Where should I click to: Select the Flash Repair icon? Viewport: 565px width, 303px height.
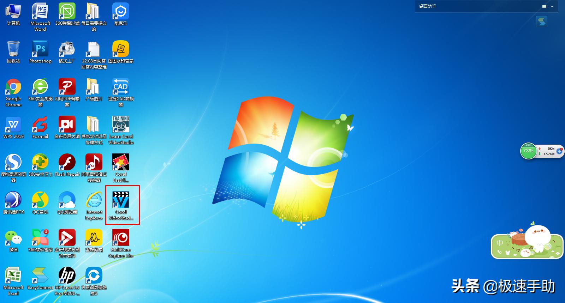click(x=67, y=165)
